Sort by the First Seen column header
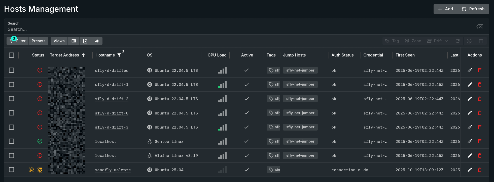 [x=405, y=55]
